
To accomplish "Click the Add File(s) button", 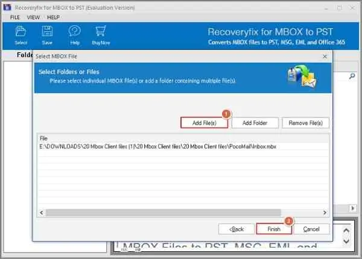I will click(205, 123).
